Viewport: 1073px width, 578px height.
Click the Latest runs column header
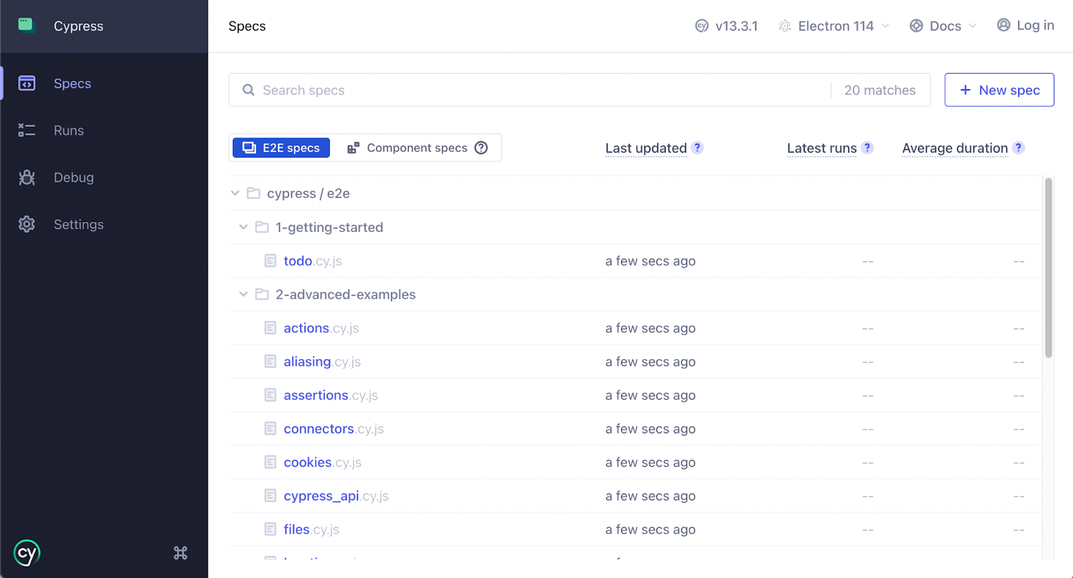tap(822, 148)
